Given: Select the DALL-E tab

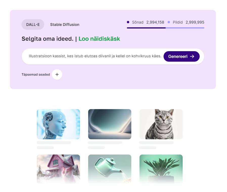Looking at the screenshot, I should pos(33,25).
